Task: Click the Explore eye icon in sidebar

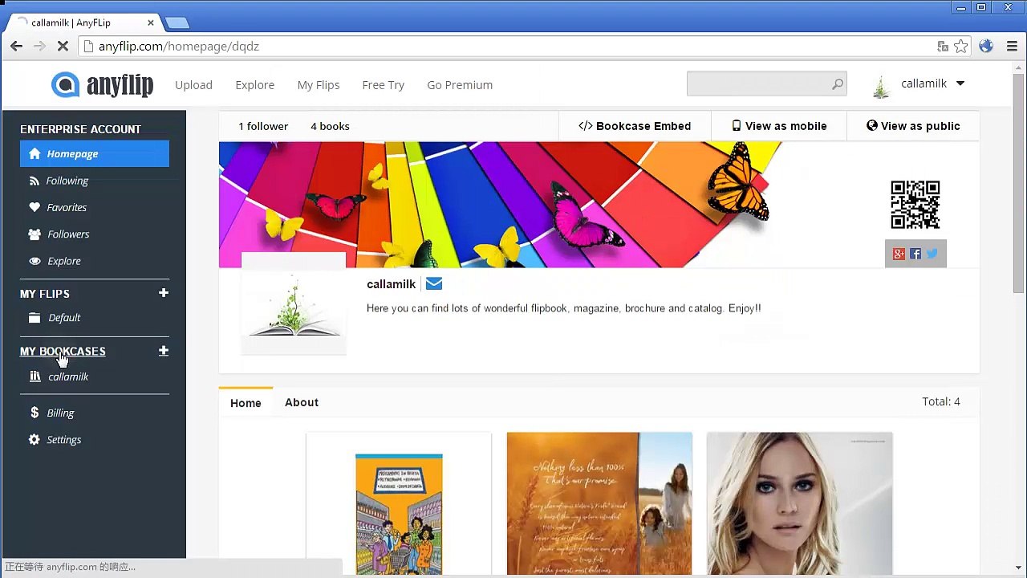Action: [x=34, y=261]
